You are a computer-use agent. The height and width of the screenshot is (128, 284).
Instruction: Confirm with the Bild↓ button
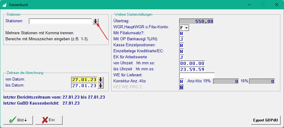tap(18, 120)
